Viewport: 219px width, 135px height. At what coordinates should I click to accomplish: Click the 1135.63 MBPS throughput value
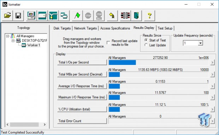pos(160,70)
